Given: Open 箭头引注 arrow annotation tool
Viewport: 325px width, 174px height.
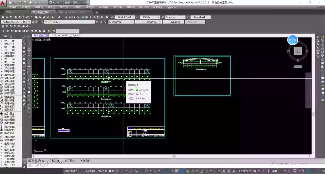Looking at the screenshot, I should 9,97.
